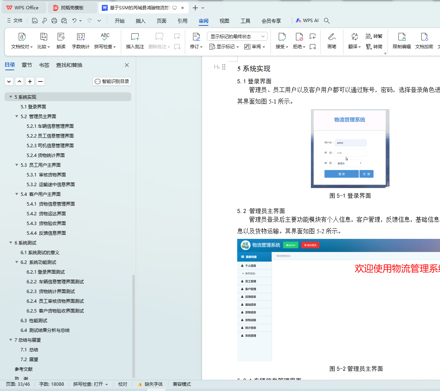This screenshot has width=440, height=391.
Task: Switch to the 插入 ribbon tab
Action: point(140,21)
